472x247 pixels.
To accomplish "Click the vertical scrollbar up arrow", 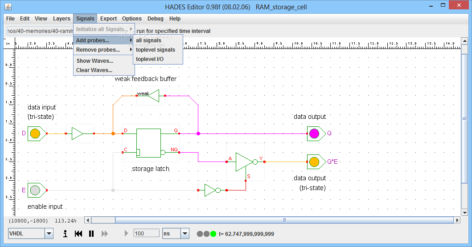I will pyautogui.click(x=464, y=41).
